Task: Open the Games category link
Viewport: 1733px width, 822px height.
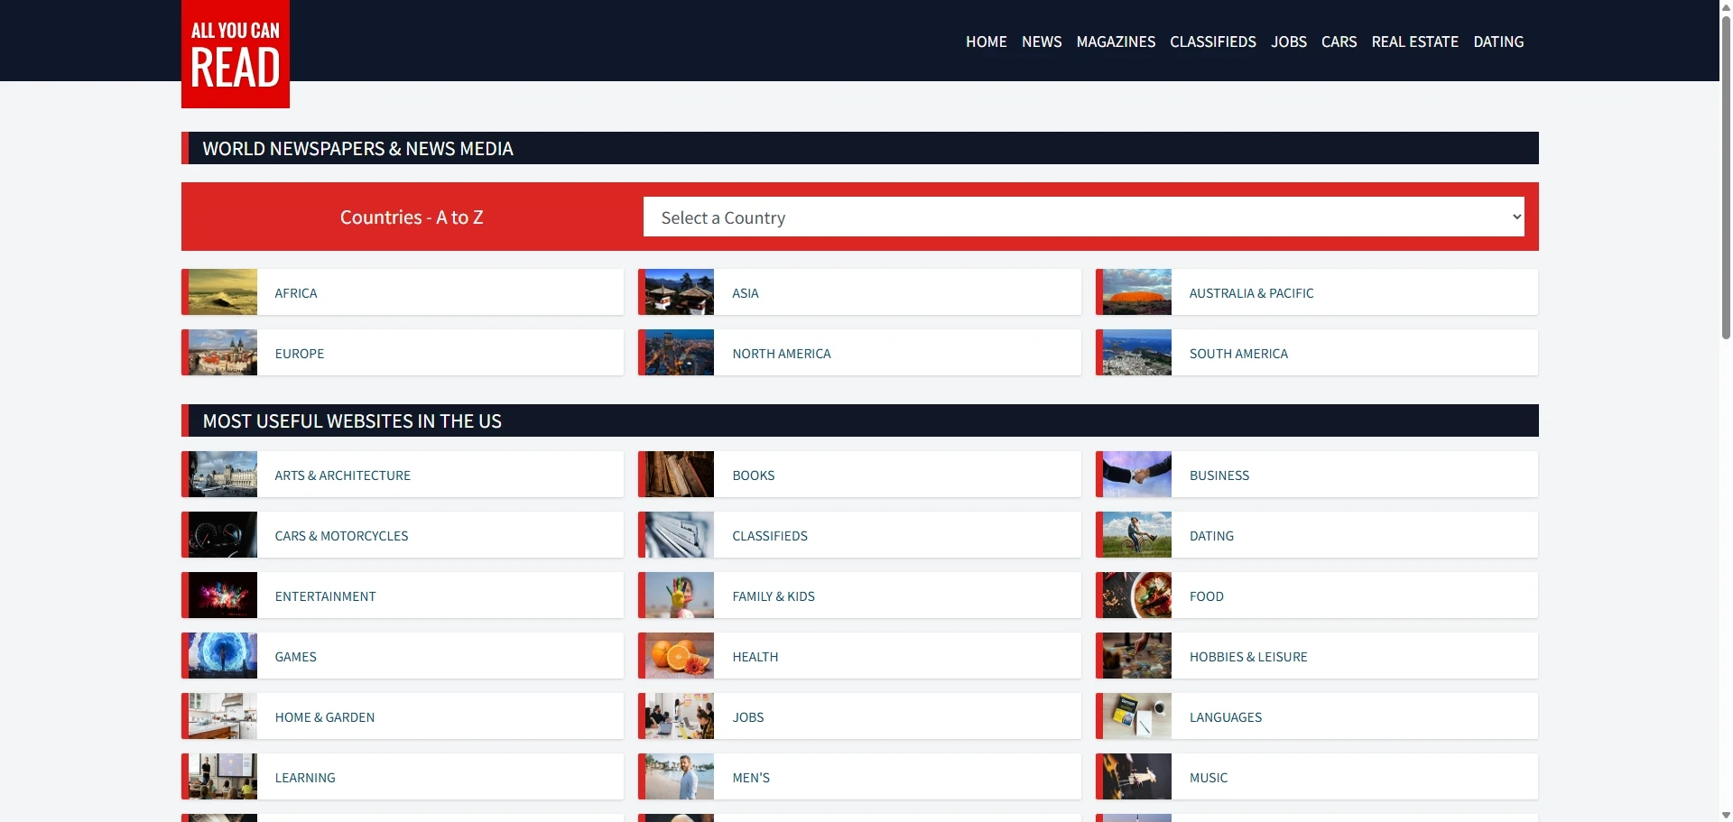Action: 296,657
